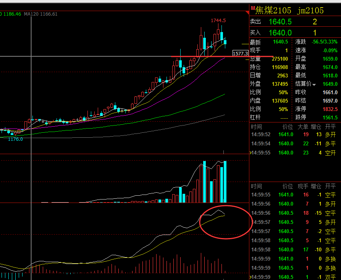Click the 1176.0 low price marker
This screenshot has height=280, width=341.
click(15, 139)
